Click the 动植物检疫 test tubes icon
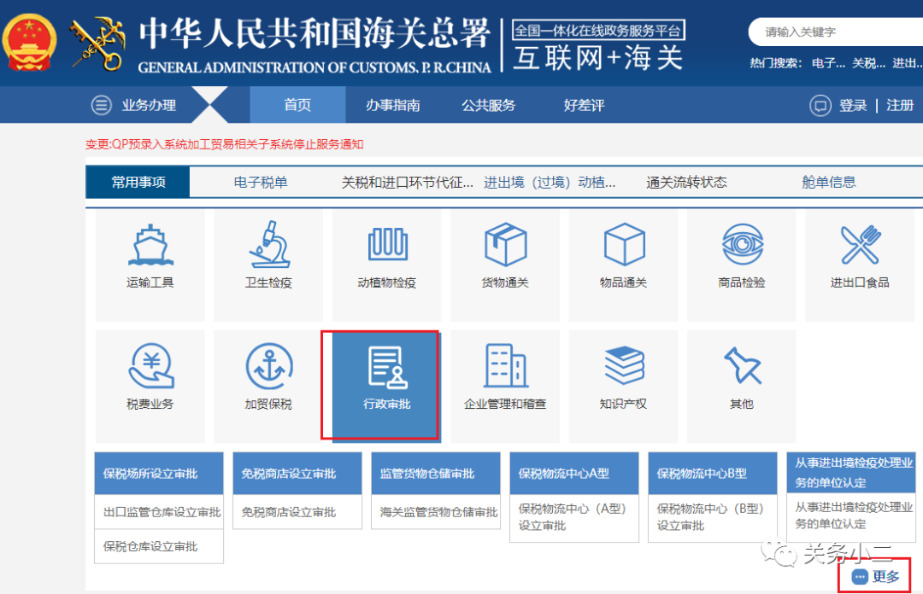Screen dimensions: 923x594 click(387, 246)
